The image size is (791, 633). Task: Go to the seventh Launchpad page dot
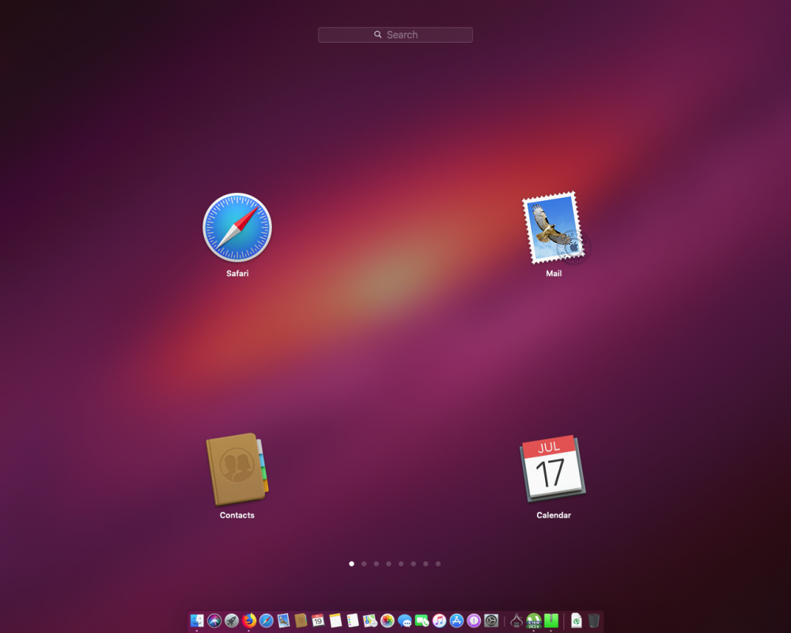tap(426, 564)
